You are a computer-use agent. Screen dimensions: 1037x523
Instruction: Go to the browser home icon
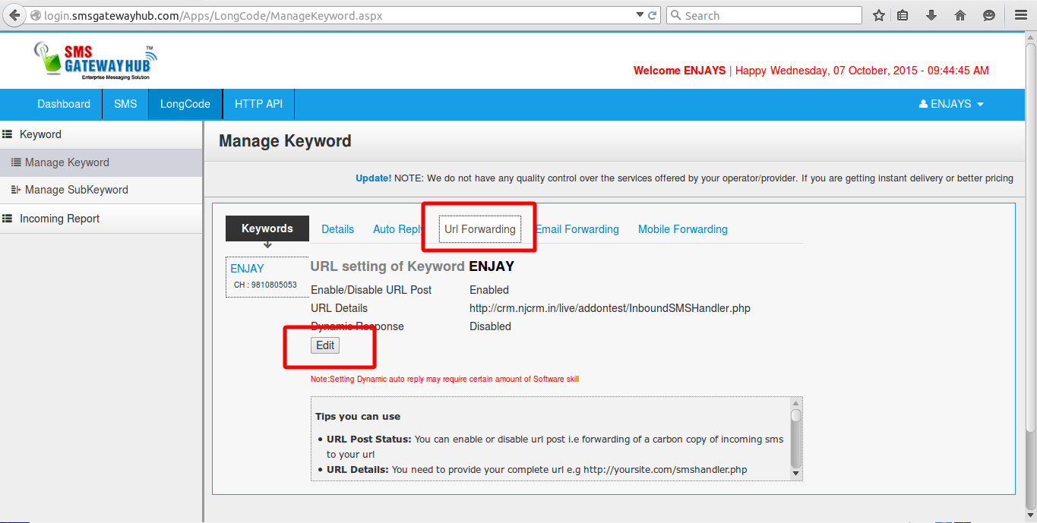(x=960, y=15)
